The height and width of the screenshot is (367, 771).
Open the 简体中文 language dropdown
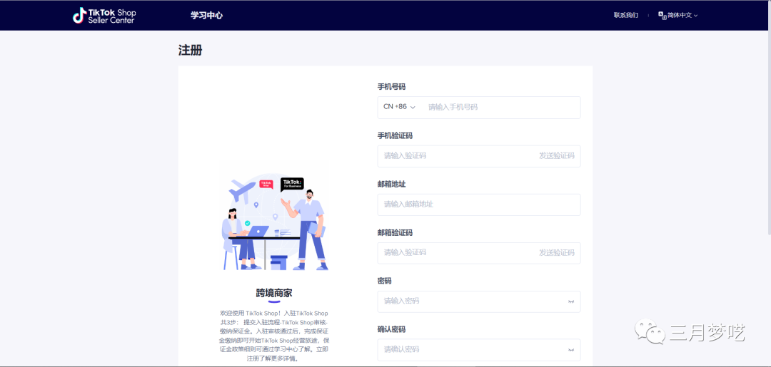point(678,15)
